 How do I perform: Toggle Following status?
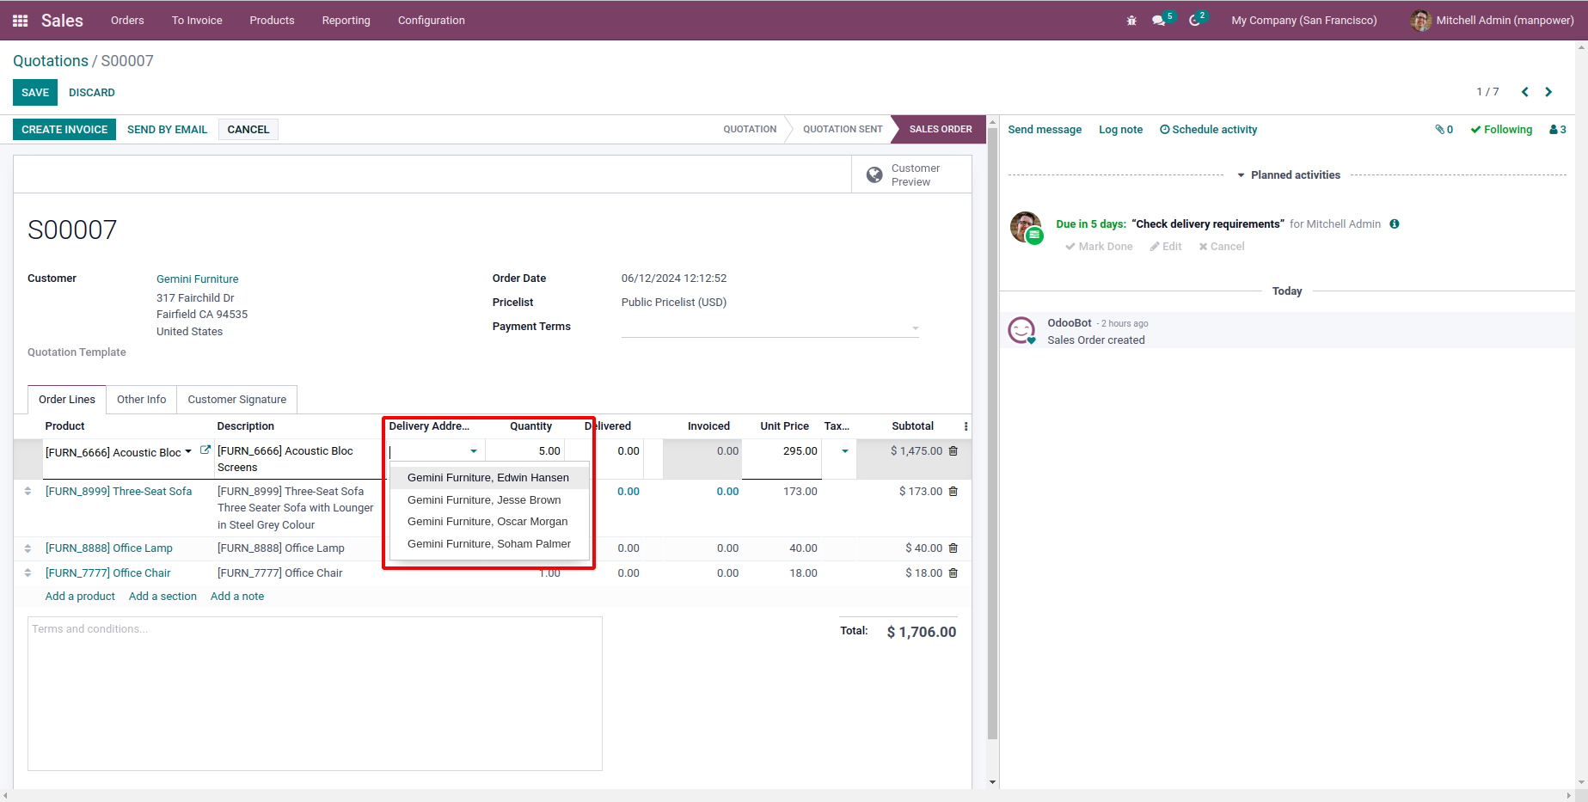point(1501,130)
